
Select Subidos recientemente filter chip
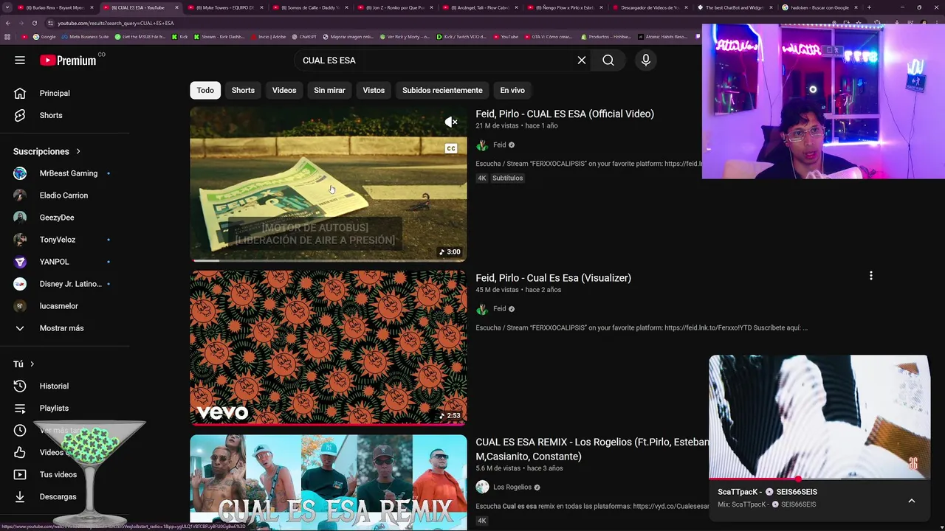442,91
